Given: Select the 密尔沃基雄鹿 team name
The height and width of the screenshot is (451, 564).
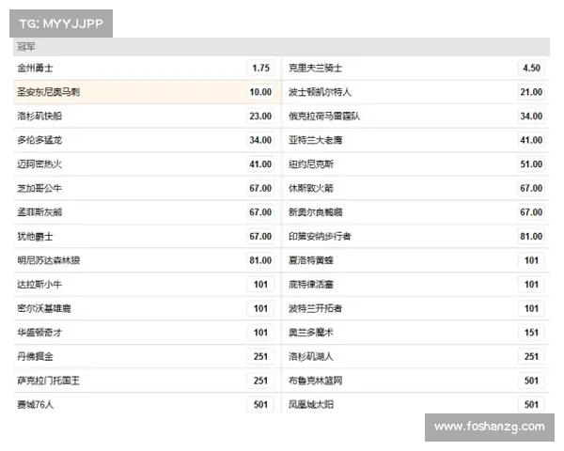Looking at the screenshot, I should [44, 308].
